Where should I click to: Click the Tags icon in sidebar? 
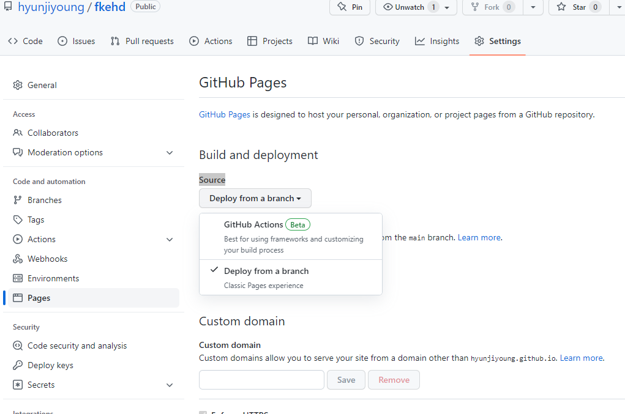coord(18,220)
